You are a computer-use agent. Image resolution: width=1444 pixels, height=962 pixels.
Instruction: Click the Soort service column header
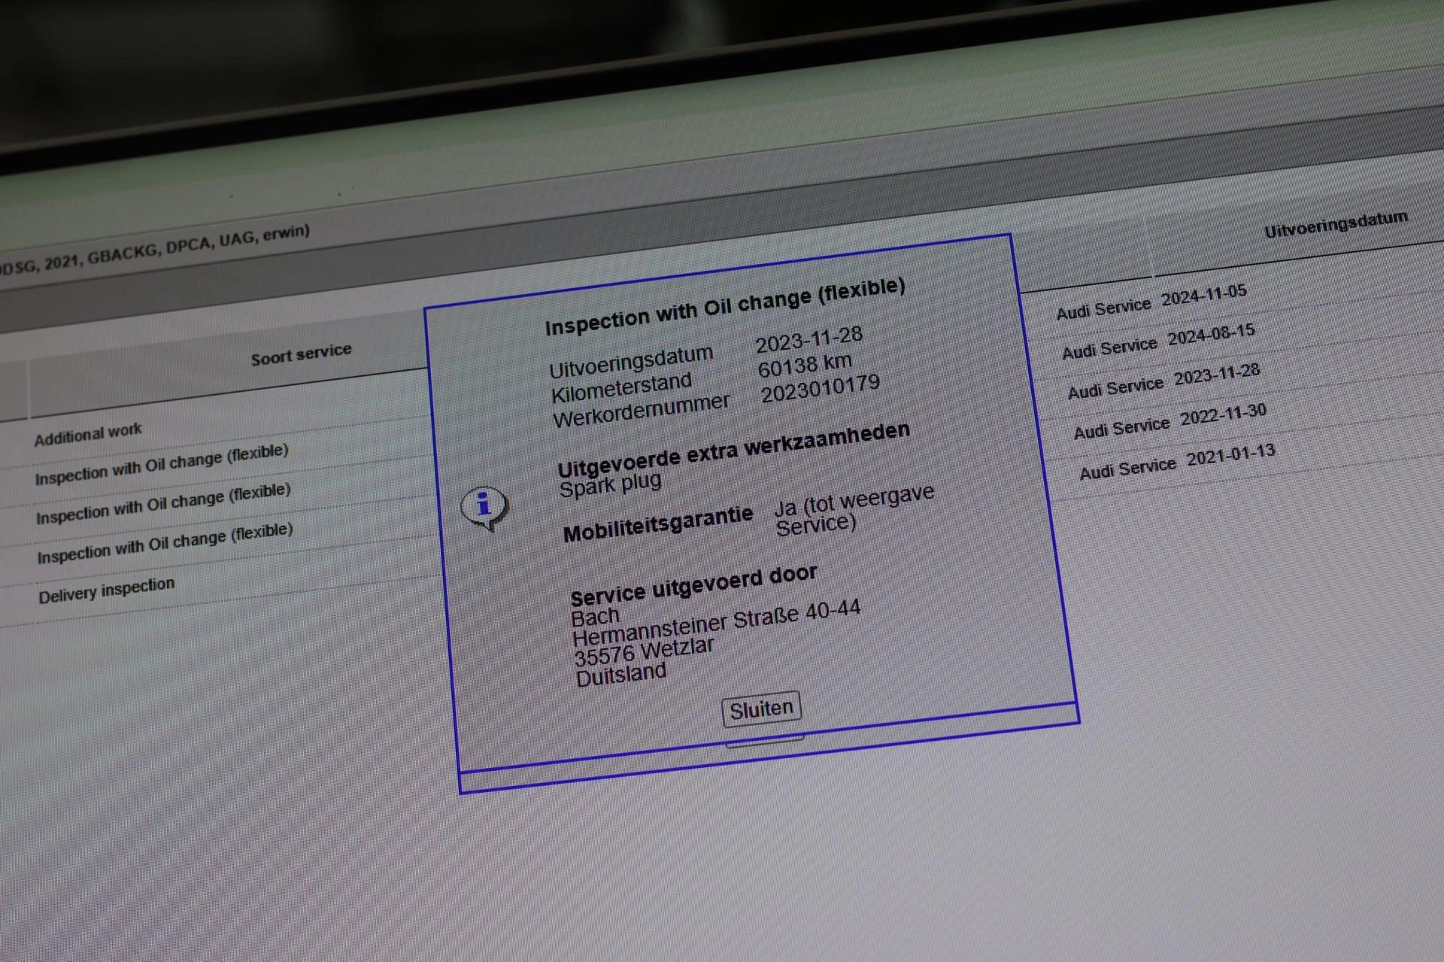coord(301,354)
